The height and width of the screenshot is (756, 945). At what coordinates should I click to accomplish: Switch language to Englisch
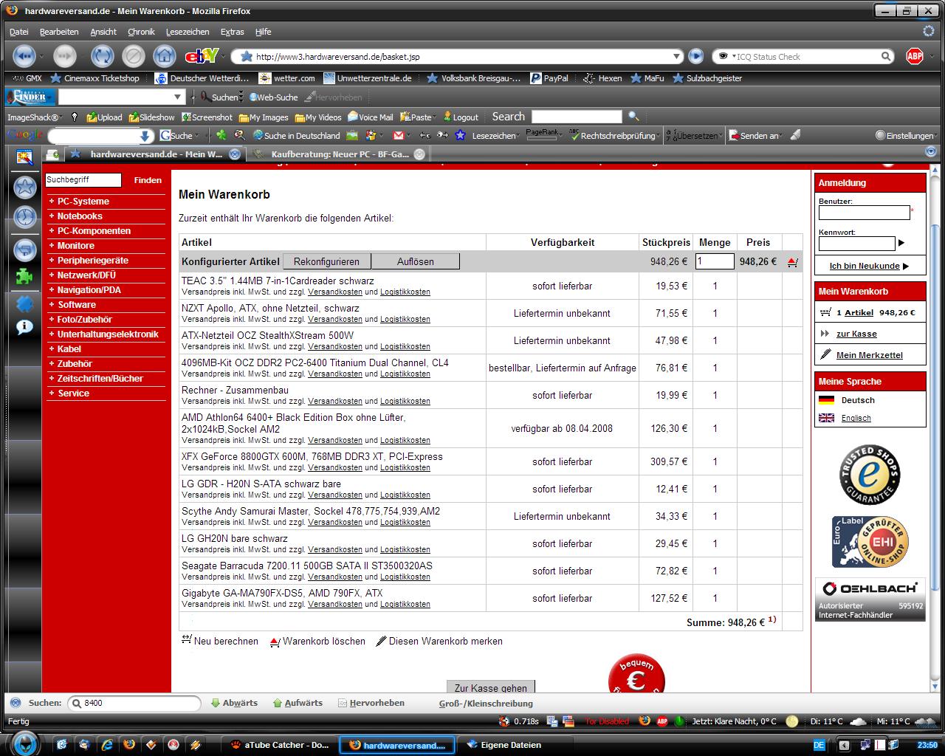tap(856, 418)
